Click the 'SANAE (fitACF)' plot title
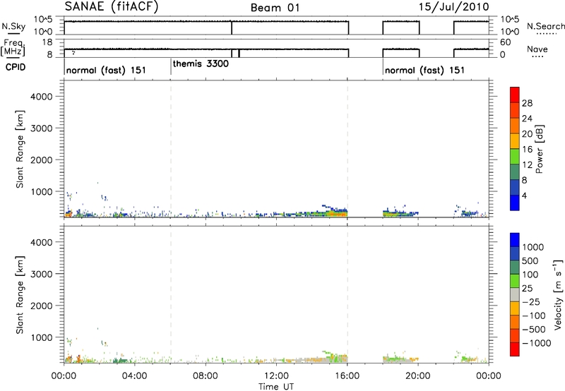Viewport: 565px width, 391px height. point(112,7)
